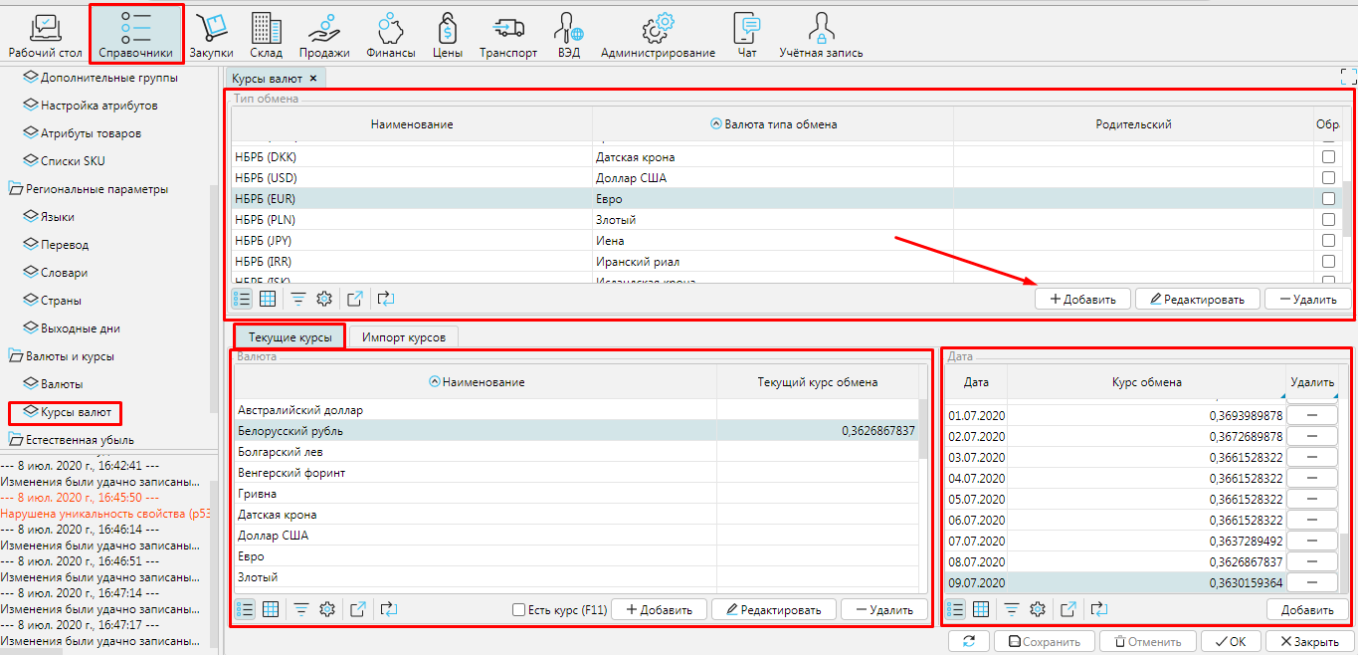Expand the Естественная убыль folder

click(16, 440)
